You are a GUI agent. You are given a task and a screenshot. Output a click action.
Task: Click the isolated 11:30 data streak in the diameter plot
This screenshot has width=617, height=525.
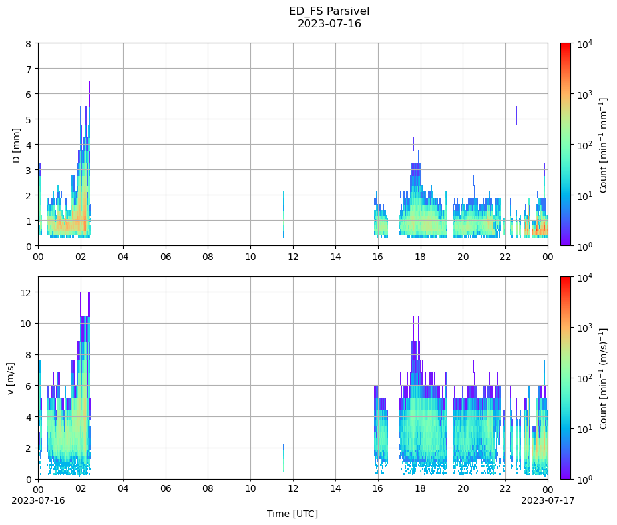click(284, 215)
